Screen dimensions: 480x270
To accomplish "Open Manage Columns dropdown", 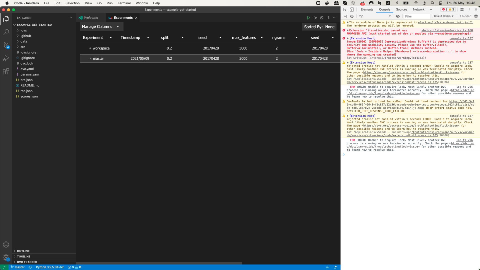I will (x=101, y=26).
